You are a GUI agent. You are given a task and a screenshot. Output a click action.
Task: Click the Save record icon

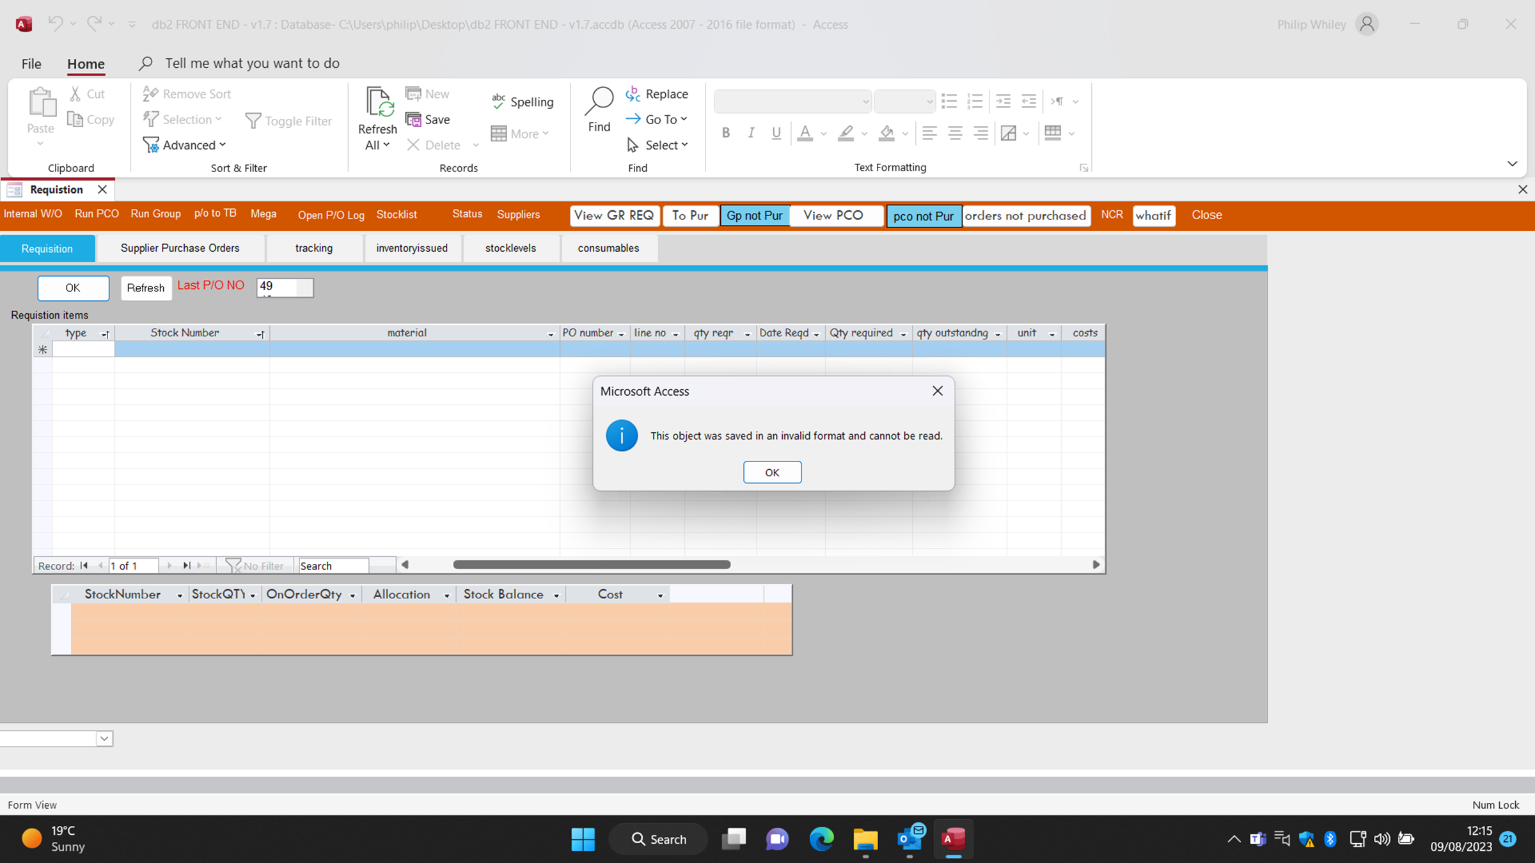point(414,120)
